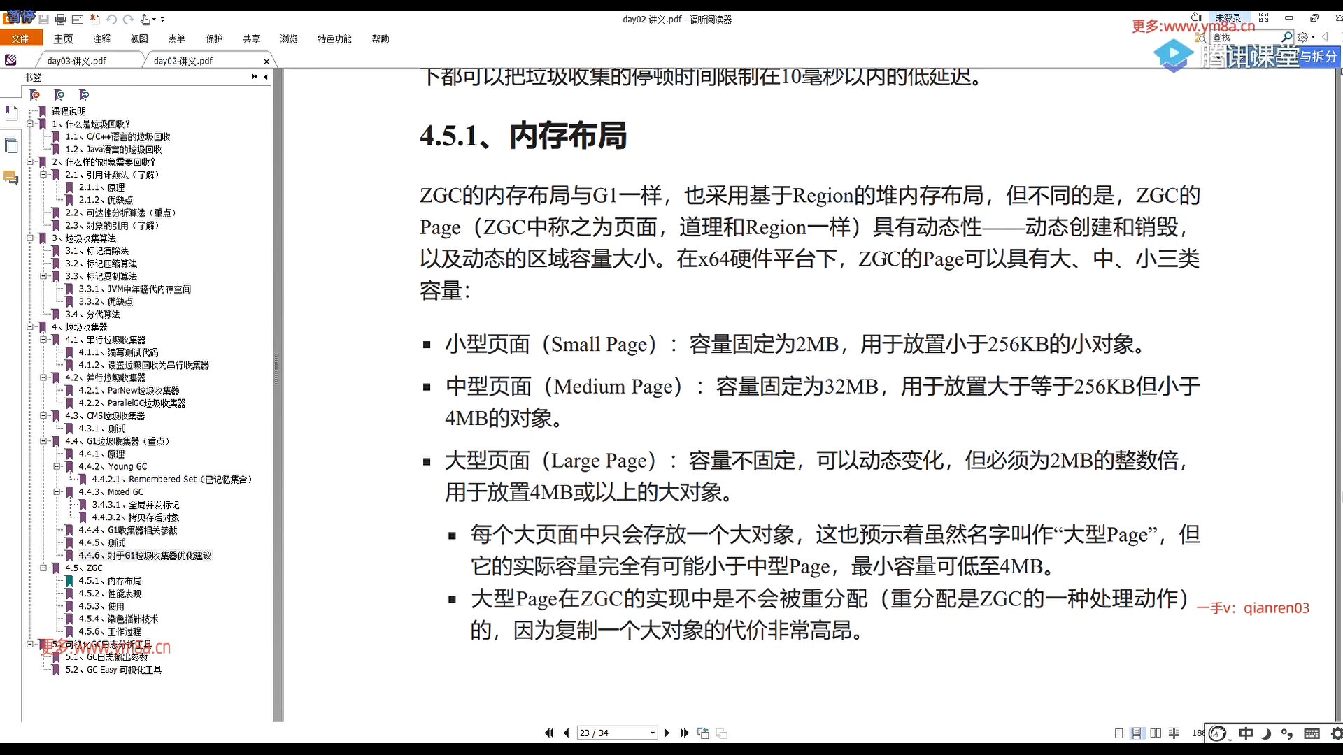Switch to the day03-讲义.pdf tab
Screen dimensions: 1343x755
pyautogui.click(x=77, y=61)
